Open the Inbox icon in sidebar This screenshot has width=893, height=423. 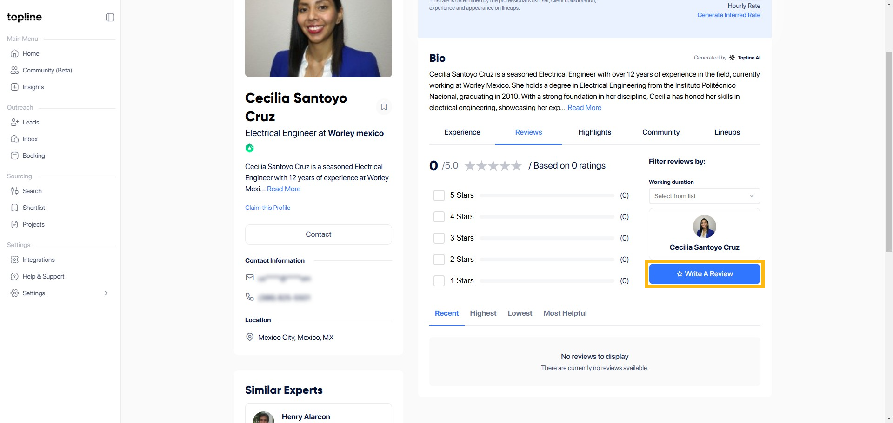(x=14, y=139)
